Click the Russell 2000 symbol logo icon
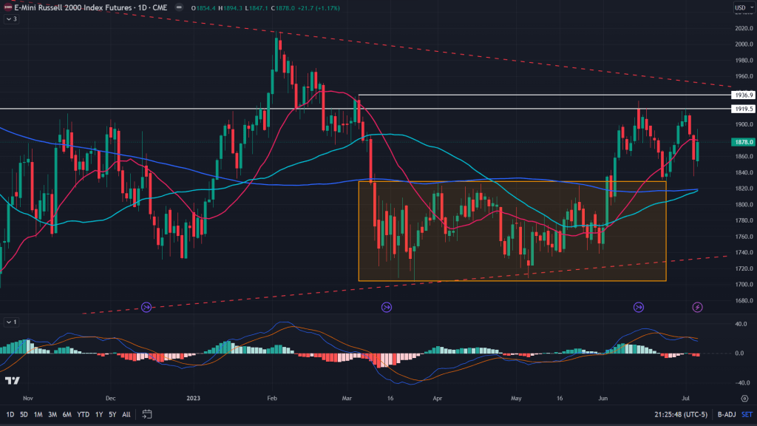Image resolution: width=757 pixels, height=426 pixels. pos(6,7)
